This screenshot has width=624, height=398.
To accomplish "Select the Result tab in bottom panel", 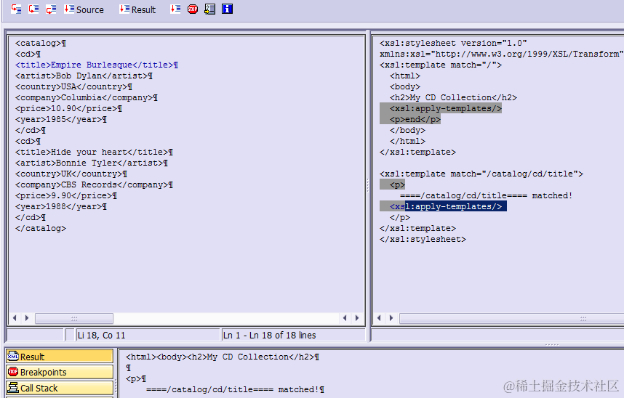I will pyautogui.click(x=60, y=357).
